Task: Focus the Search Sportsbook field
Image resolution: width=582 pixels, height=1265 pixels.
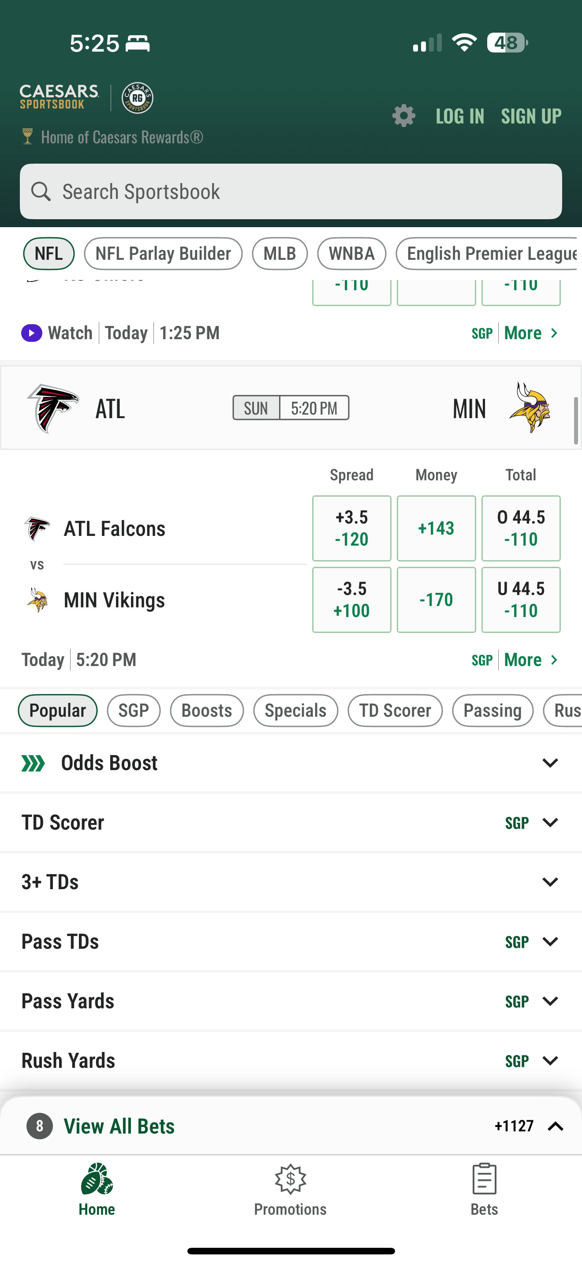Action: point(291,191)
